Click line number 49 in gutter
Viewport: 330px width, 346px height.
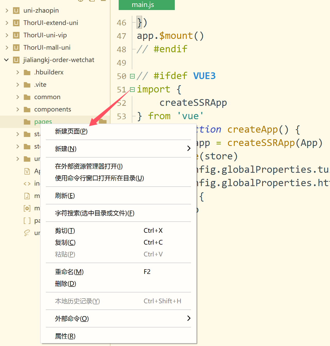121,63
